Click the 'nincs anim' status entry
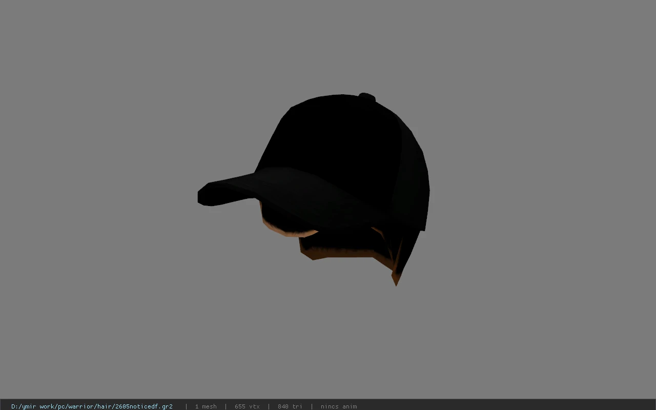The height and width of the screenshot is (410, 656). (x=339, y=406)
